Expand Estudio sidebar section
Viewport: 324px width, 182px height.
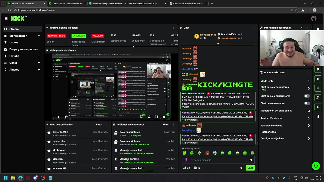click(39, 56)
